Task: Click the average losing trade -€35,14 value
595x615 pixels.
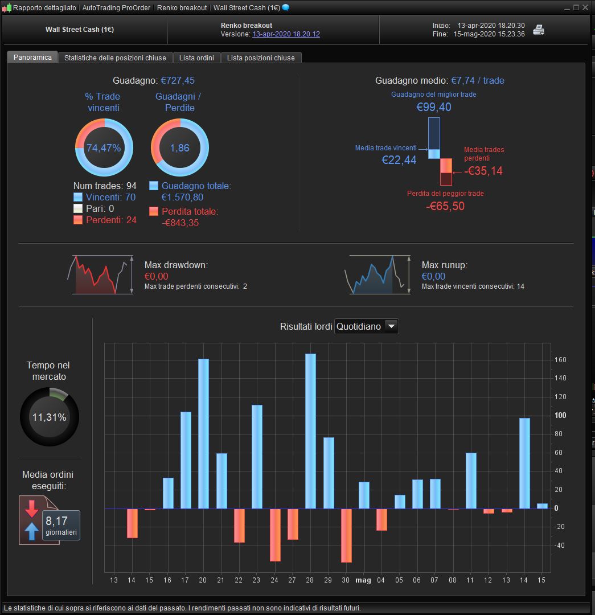Action: point(483,171)
